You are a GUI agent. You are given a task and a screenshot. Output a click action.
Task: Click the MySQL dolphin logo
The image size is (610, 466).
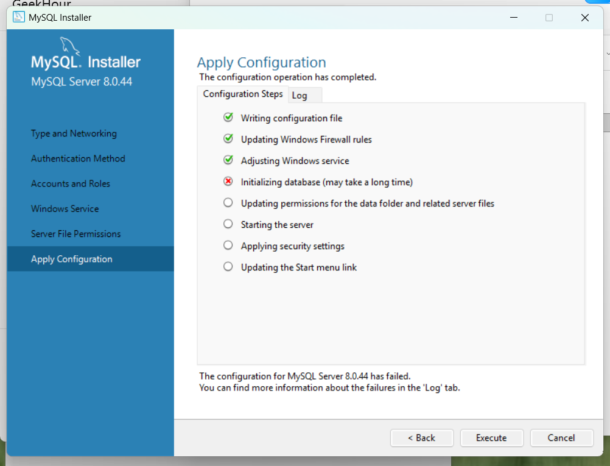pyautogui.click(x=70, y=47)
